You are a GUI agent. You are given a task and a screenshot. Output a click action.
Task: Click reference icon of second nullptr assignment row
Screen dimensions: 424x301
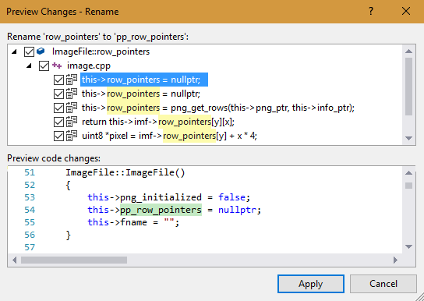[x=72, y=94]
